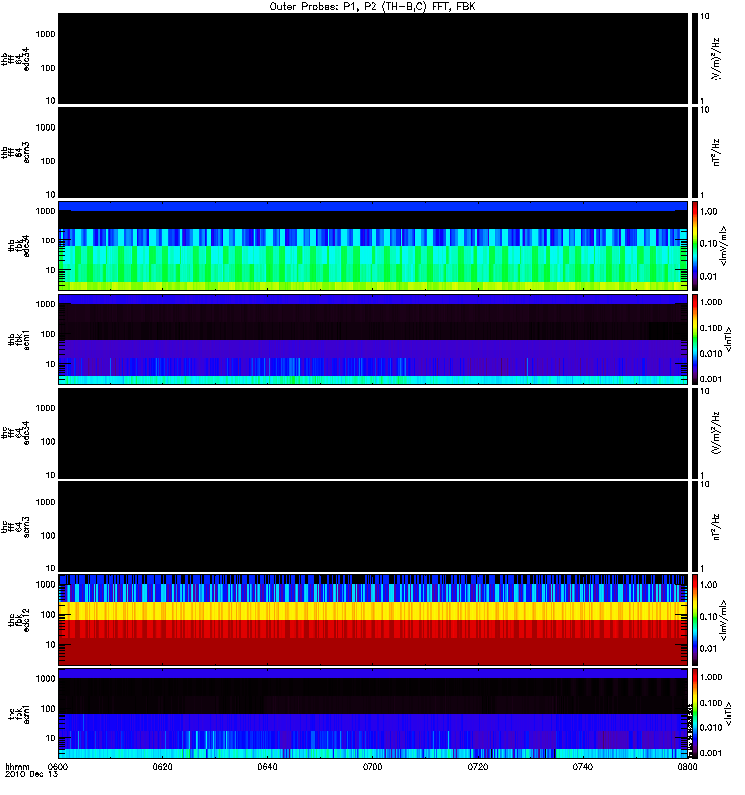Screen dimensions: 745x795
Task: Click the thb fbk scm1 panel label
Action: point(19,339)
